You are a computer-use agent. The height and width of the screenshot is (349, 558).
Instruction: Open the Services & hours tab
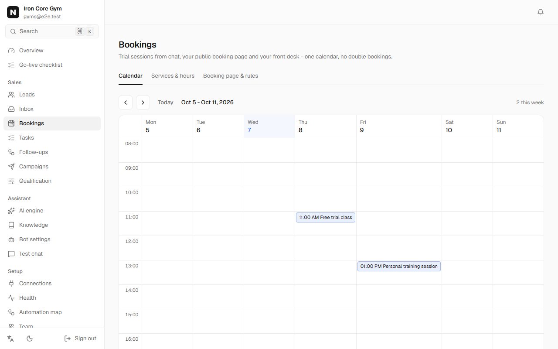coord(173,76)
